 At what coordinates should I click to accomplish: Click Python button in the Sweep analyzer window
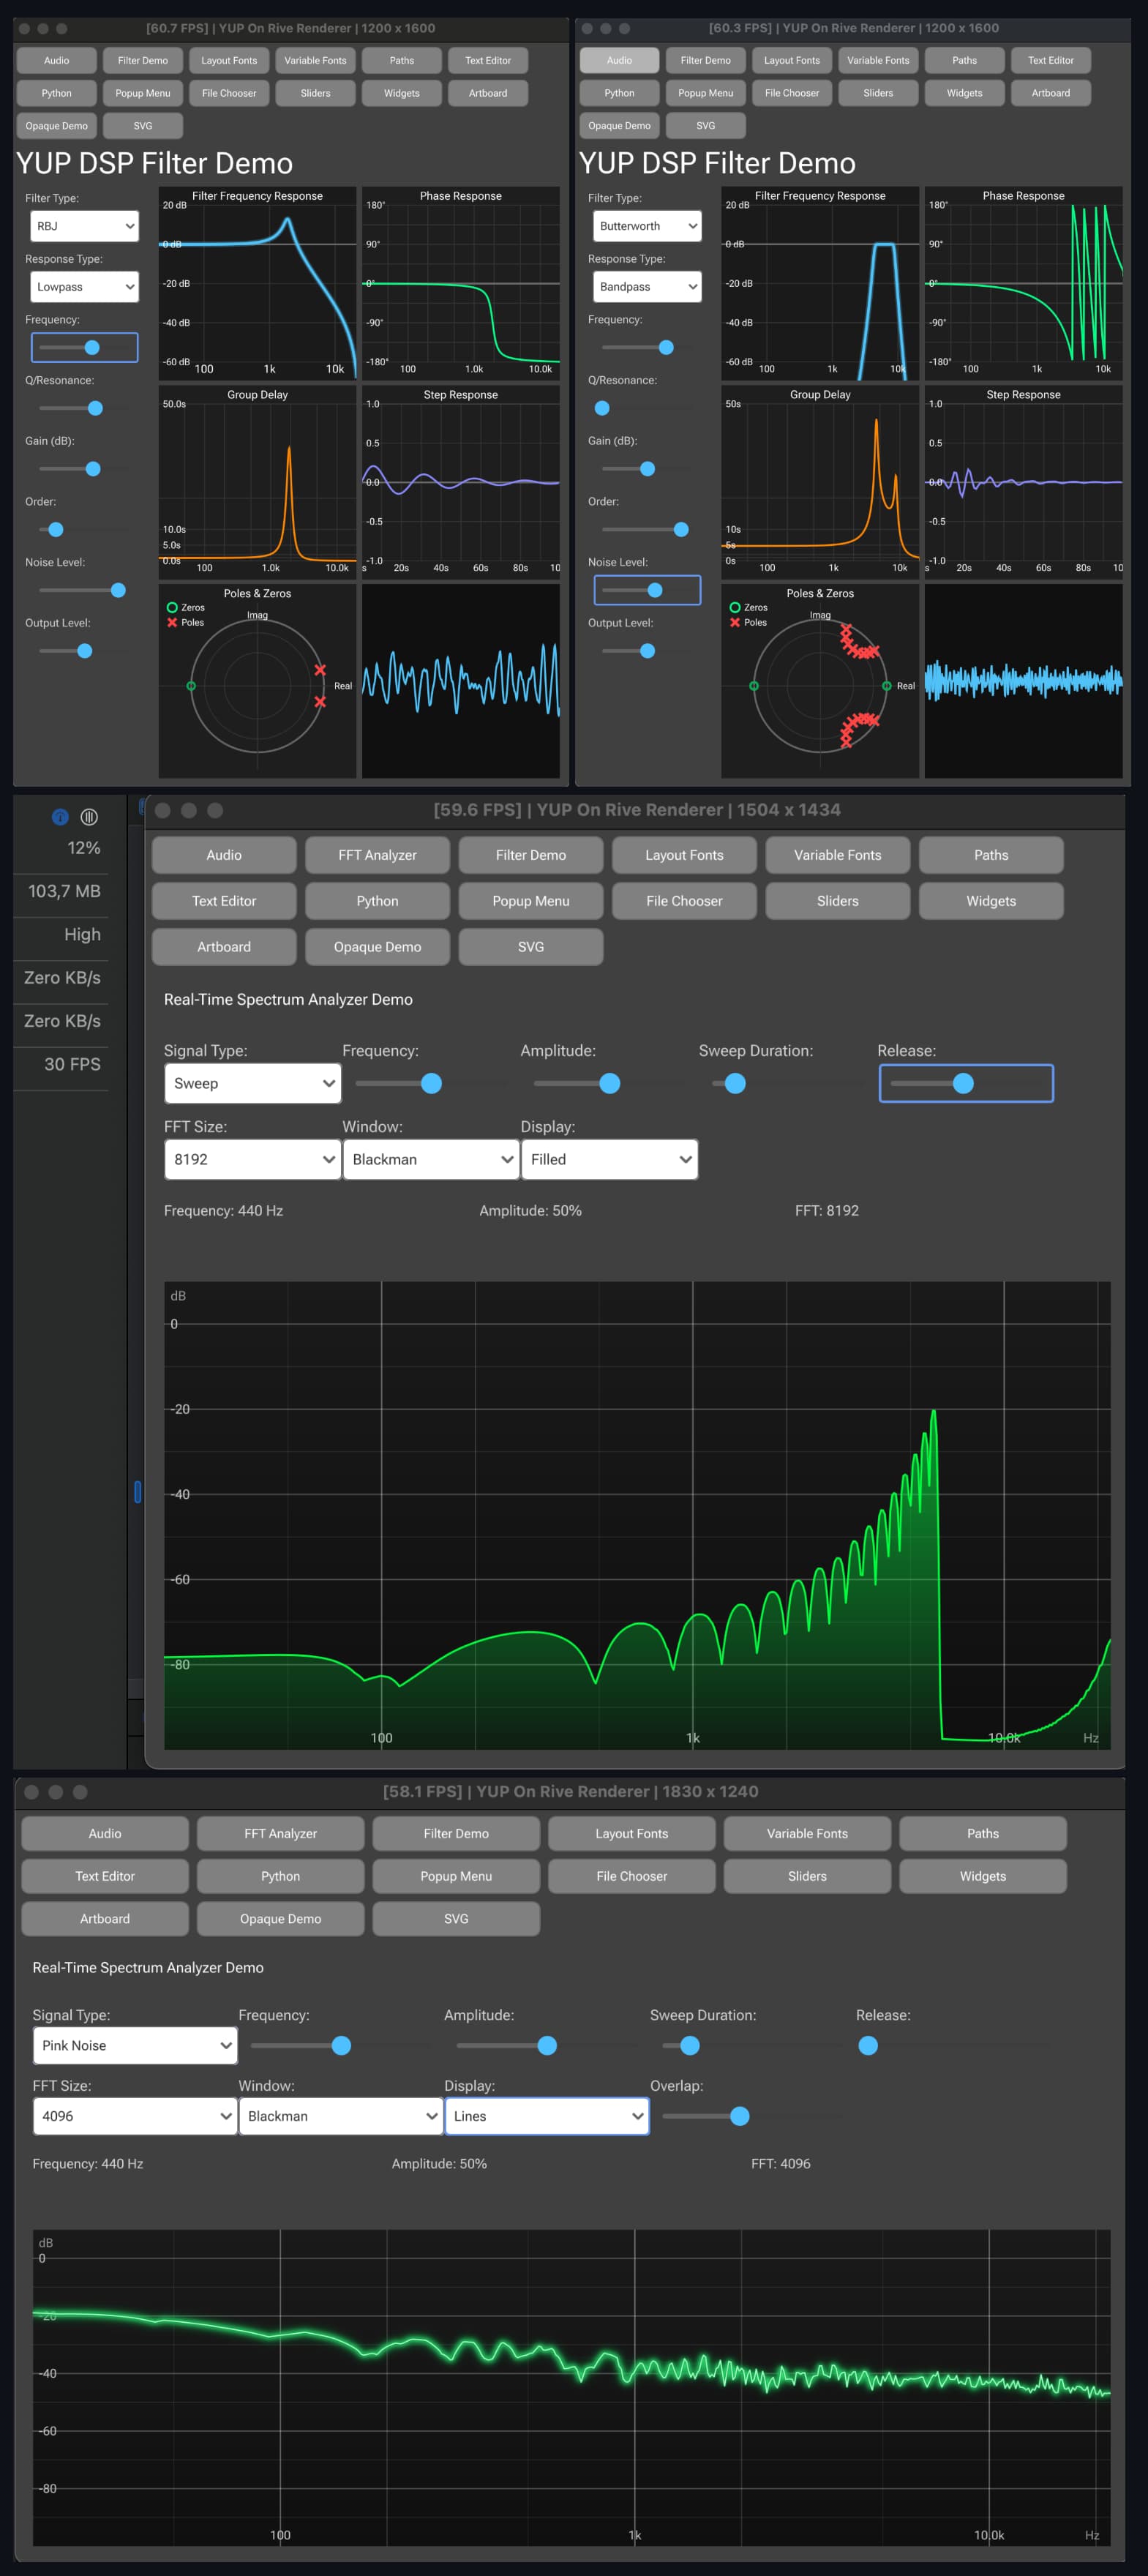tap(377, 901)
